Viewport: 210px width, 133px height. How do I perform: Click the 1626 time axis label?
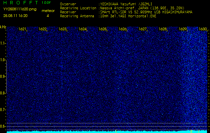[x=123, y=29]
